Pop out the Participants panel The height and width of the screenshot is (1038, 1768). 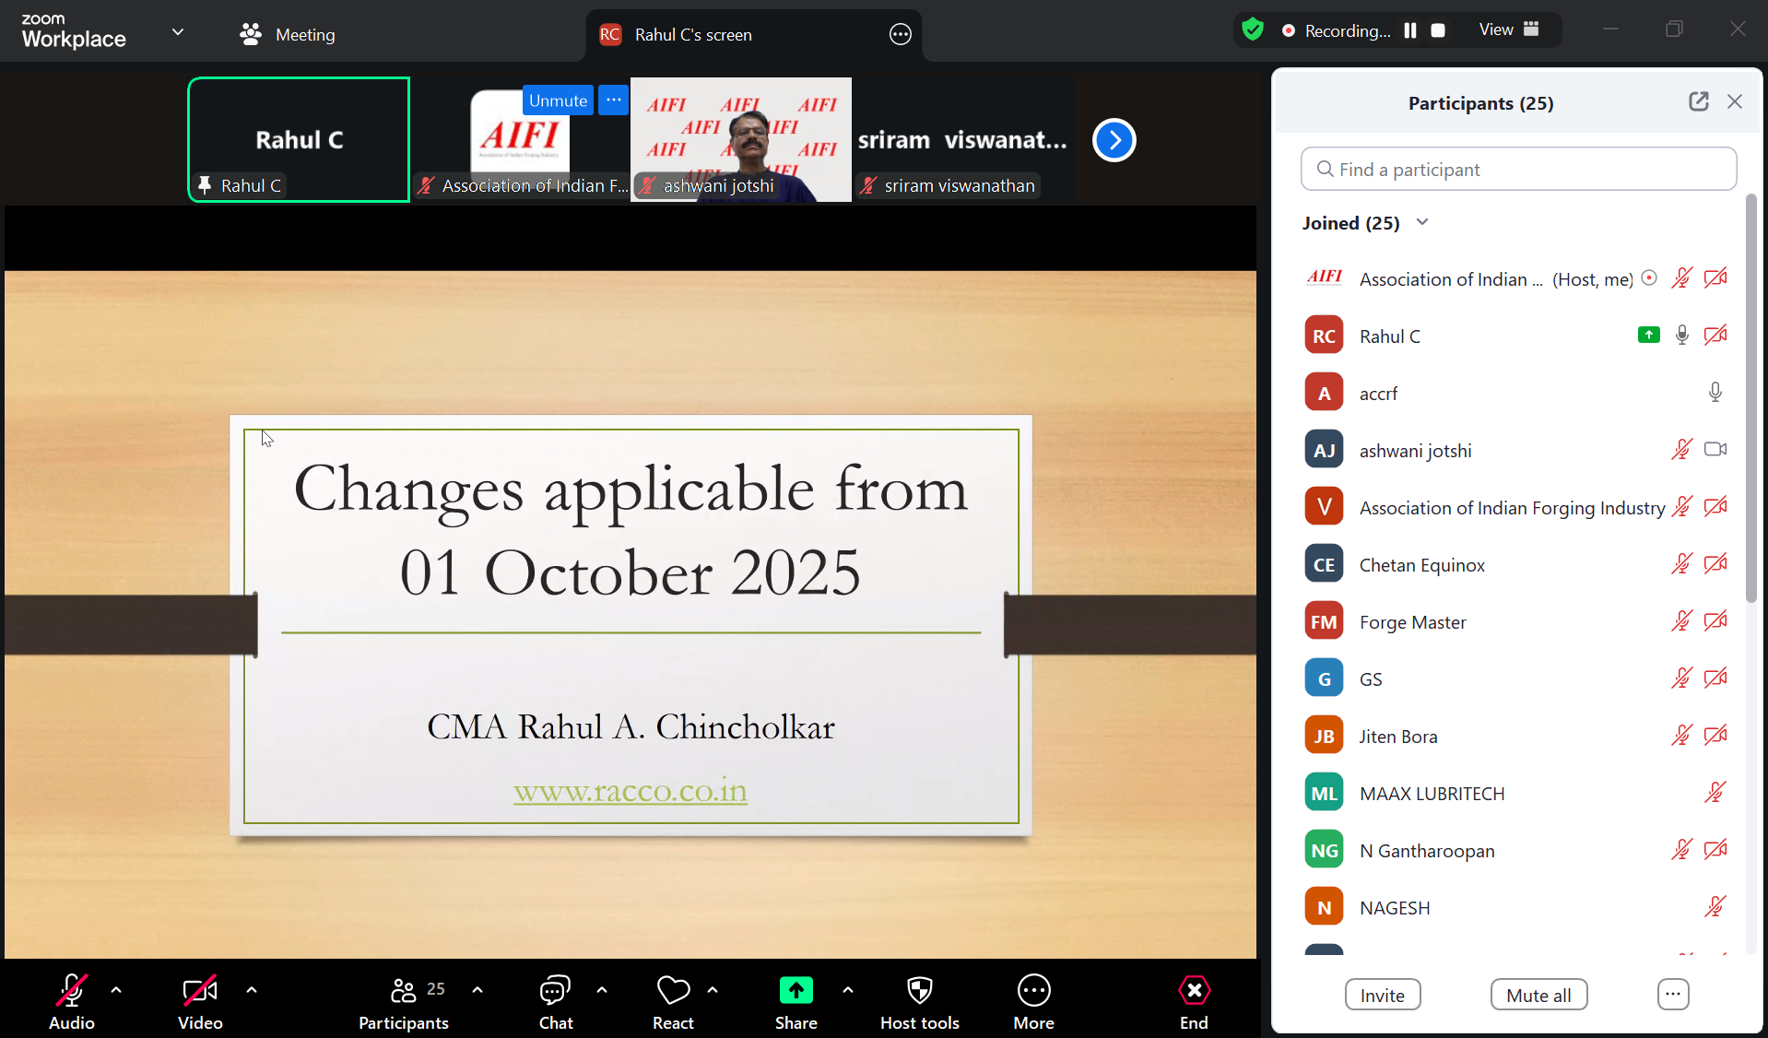click(1698, 102)
